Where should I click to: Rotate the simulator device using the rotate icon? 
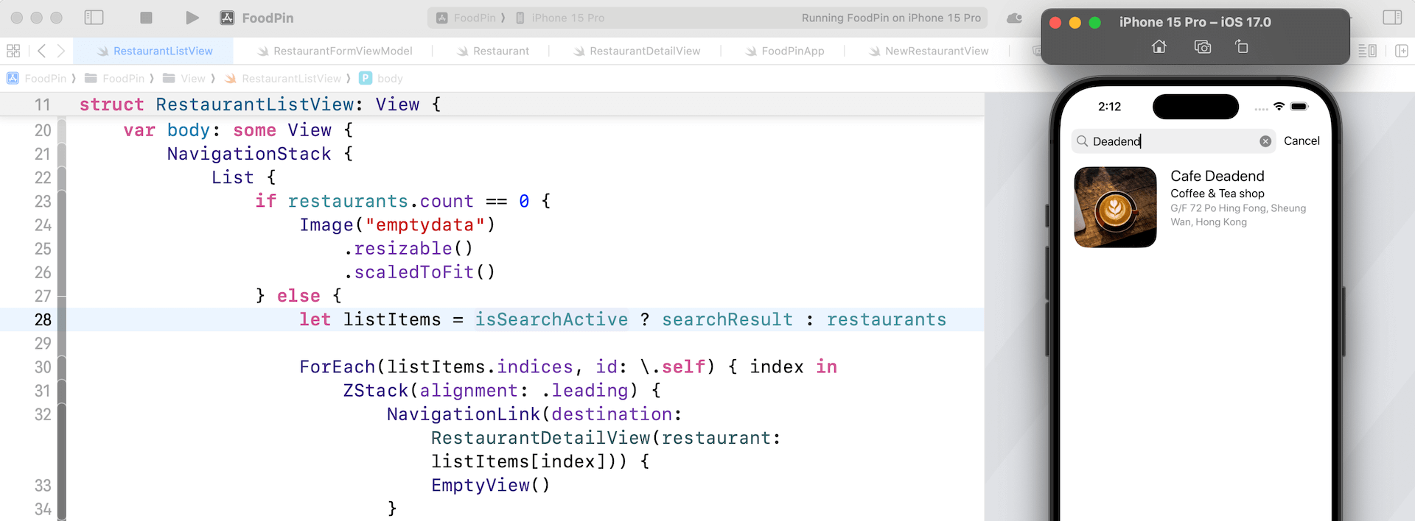(x=1242, y=47)
